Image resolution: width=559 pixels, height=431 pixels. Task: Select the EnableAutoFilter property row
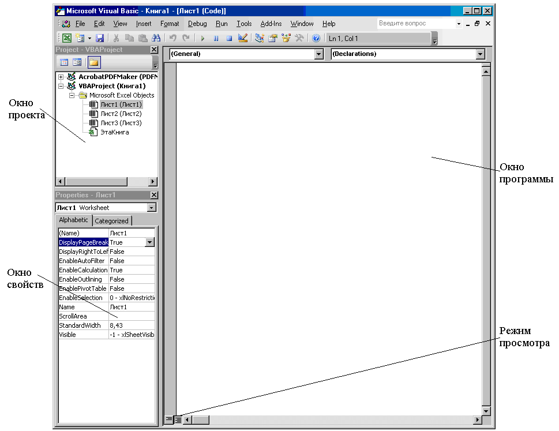107,261
